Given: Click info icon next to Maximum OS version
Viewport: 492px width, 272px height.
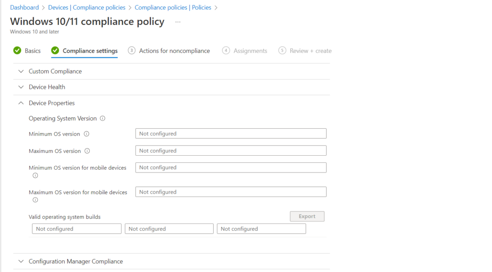Looking at the screenshot, I should coord(87,151).
